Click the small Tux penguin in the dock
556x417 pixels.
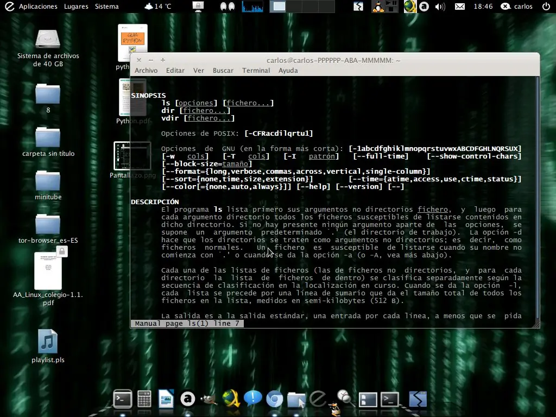tap(334, 409)
